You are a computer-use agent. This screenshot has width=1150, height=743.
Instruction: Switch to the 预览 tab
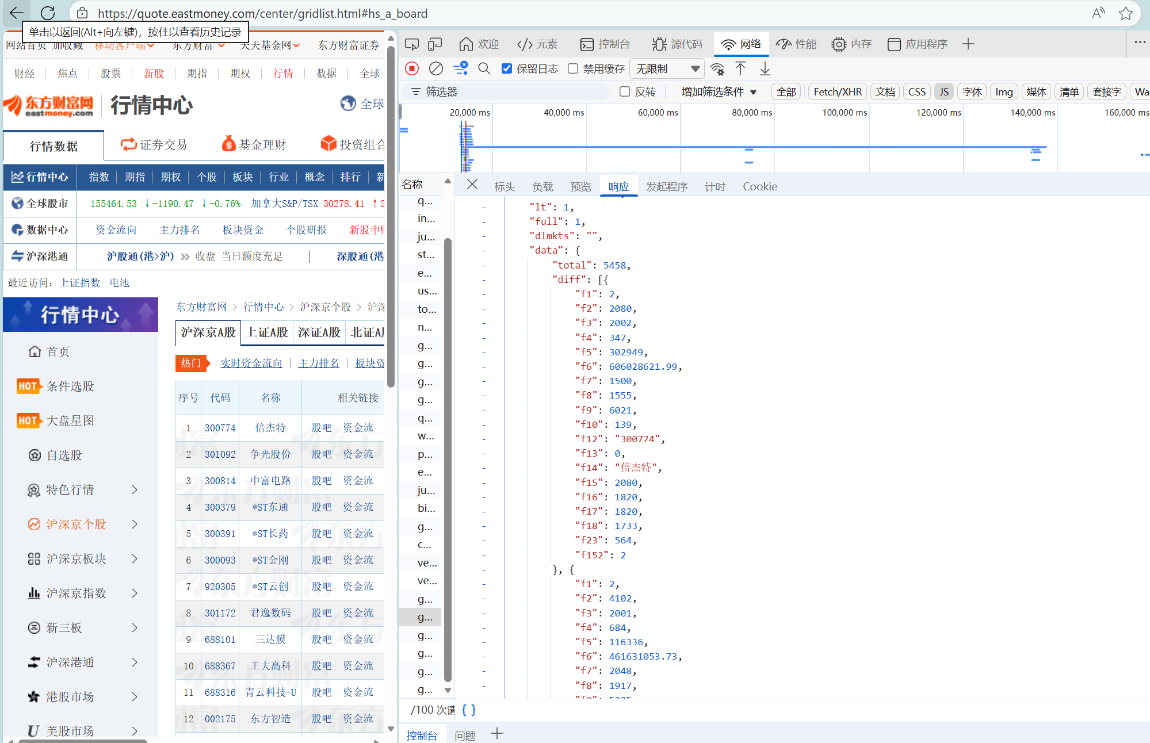tap(580, 186)
